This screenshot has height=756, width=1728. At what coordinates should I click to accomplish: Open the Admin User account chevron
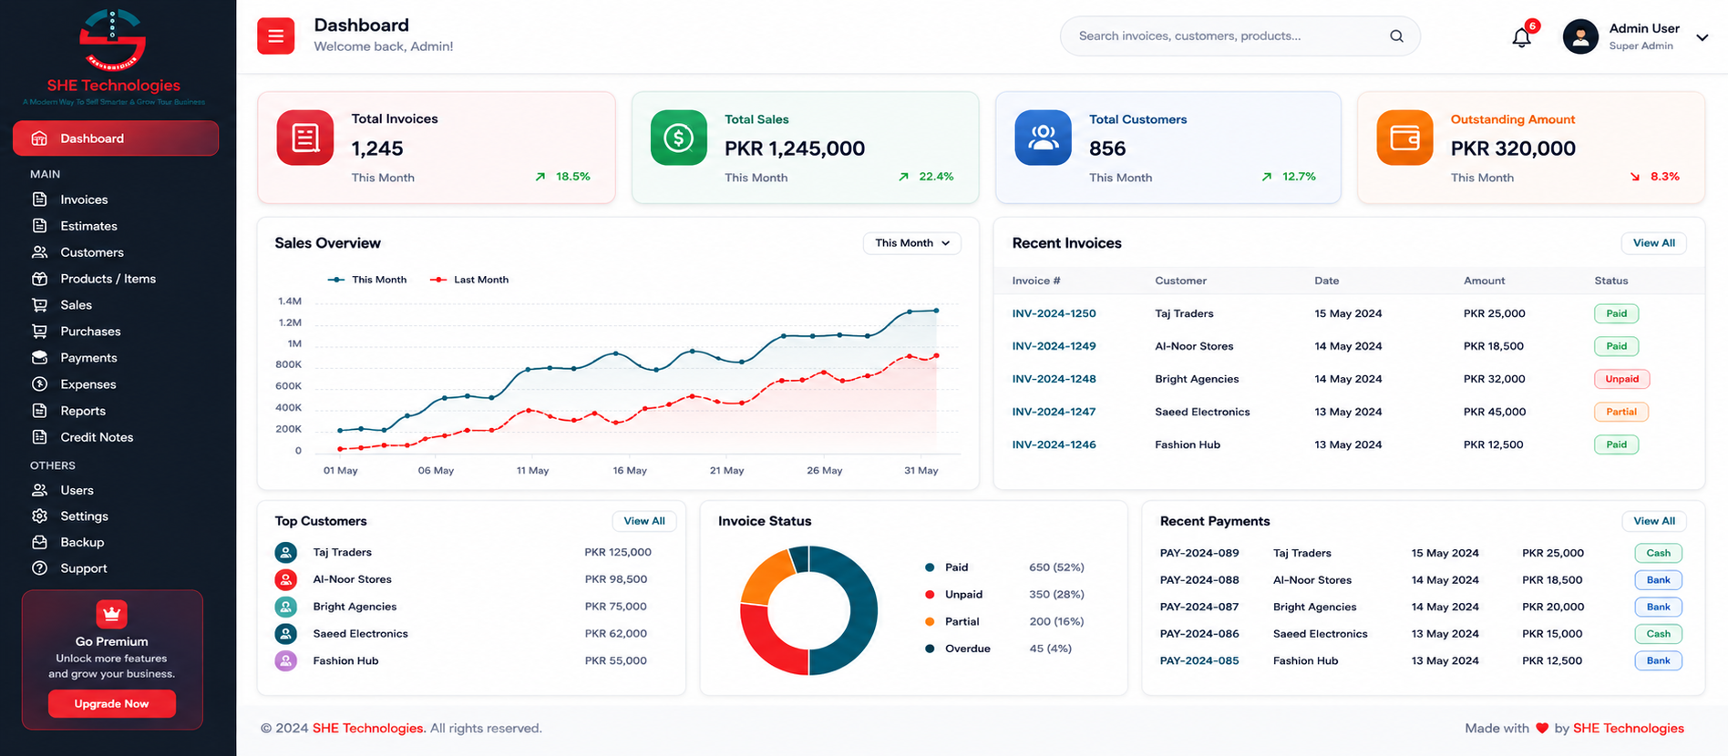1702,37
